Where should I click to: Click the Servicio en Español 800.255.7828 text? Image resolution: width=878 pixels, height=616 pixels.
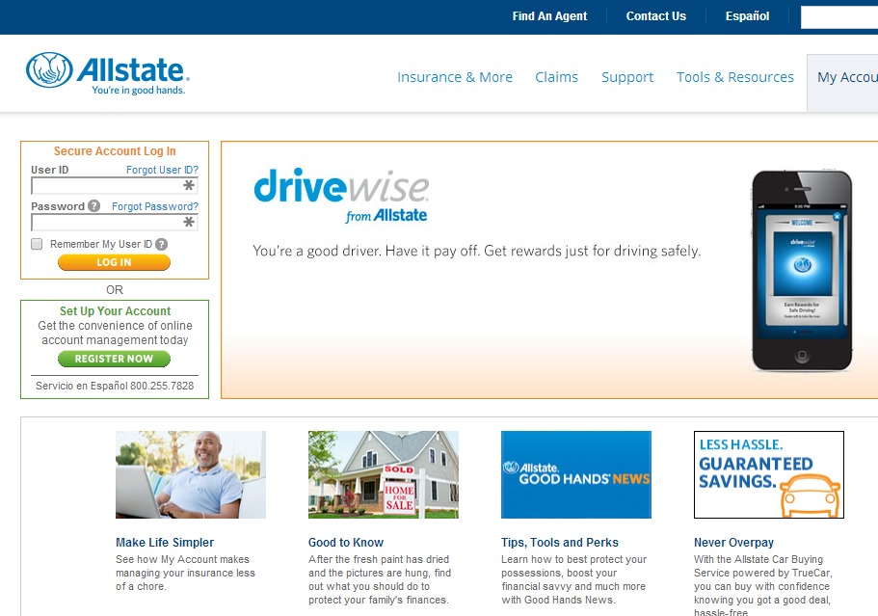click(115, 386)
